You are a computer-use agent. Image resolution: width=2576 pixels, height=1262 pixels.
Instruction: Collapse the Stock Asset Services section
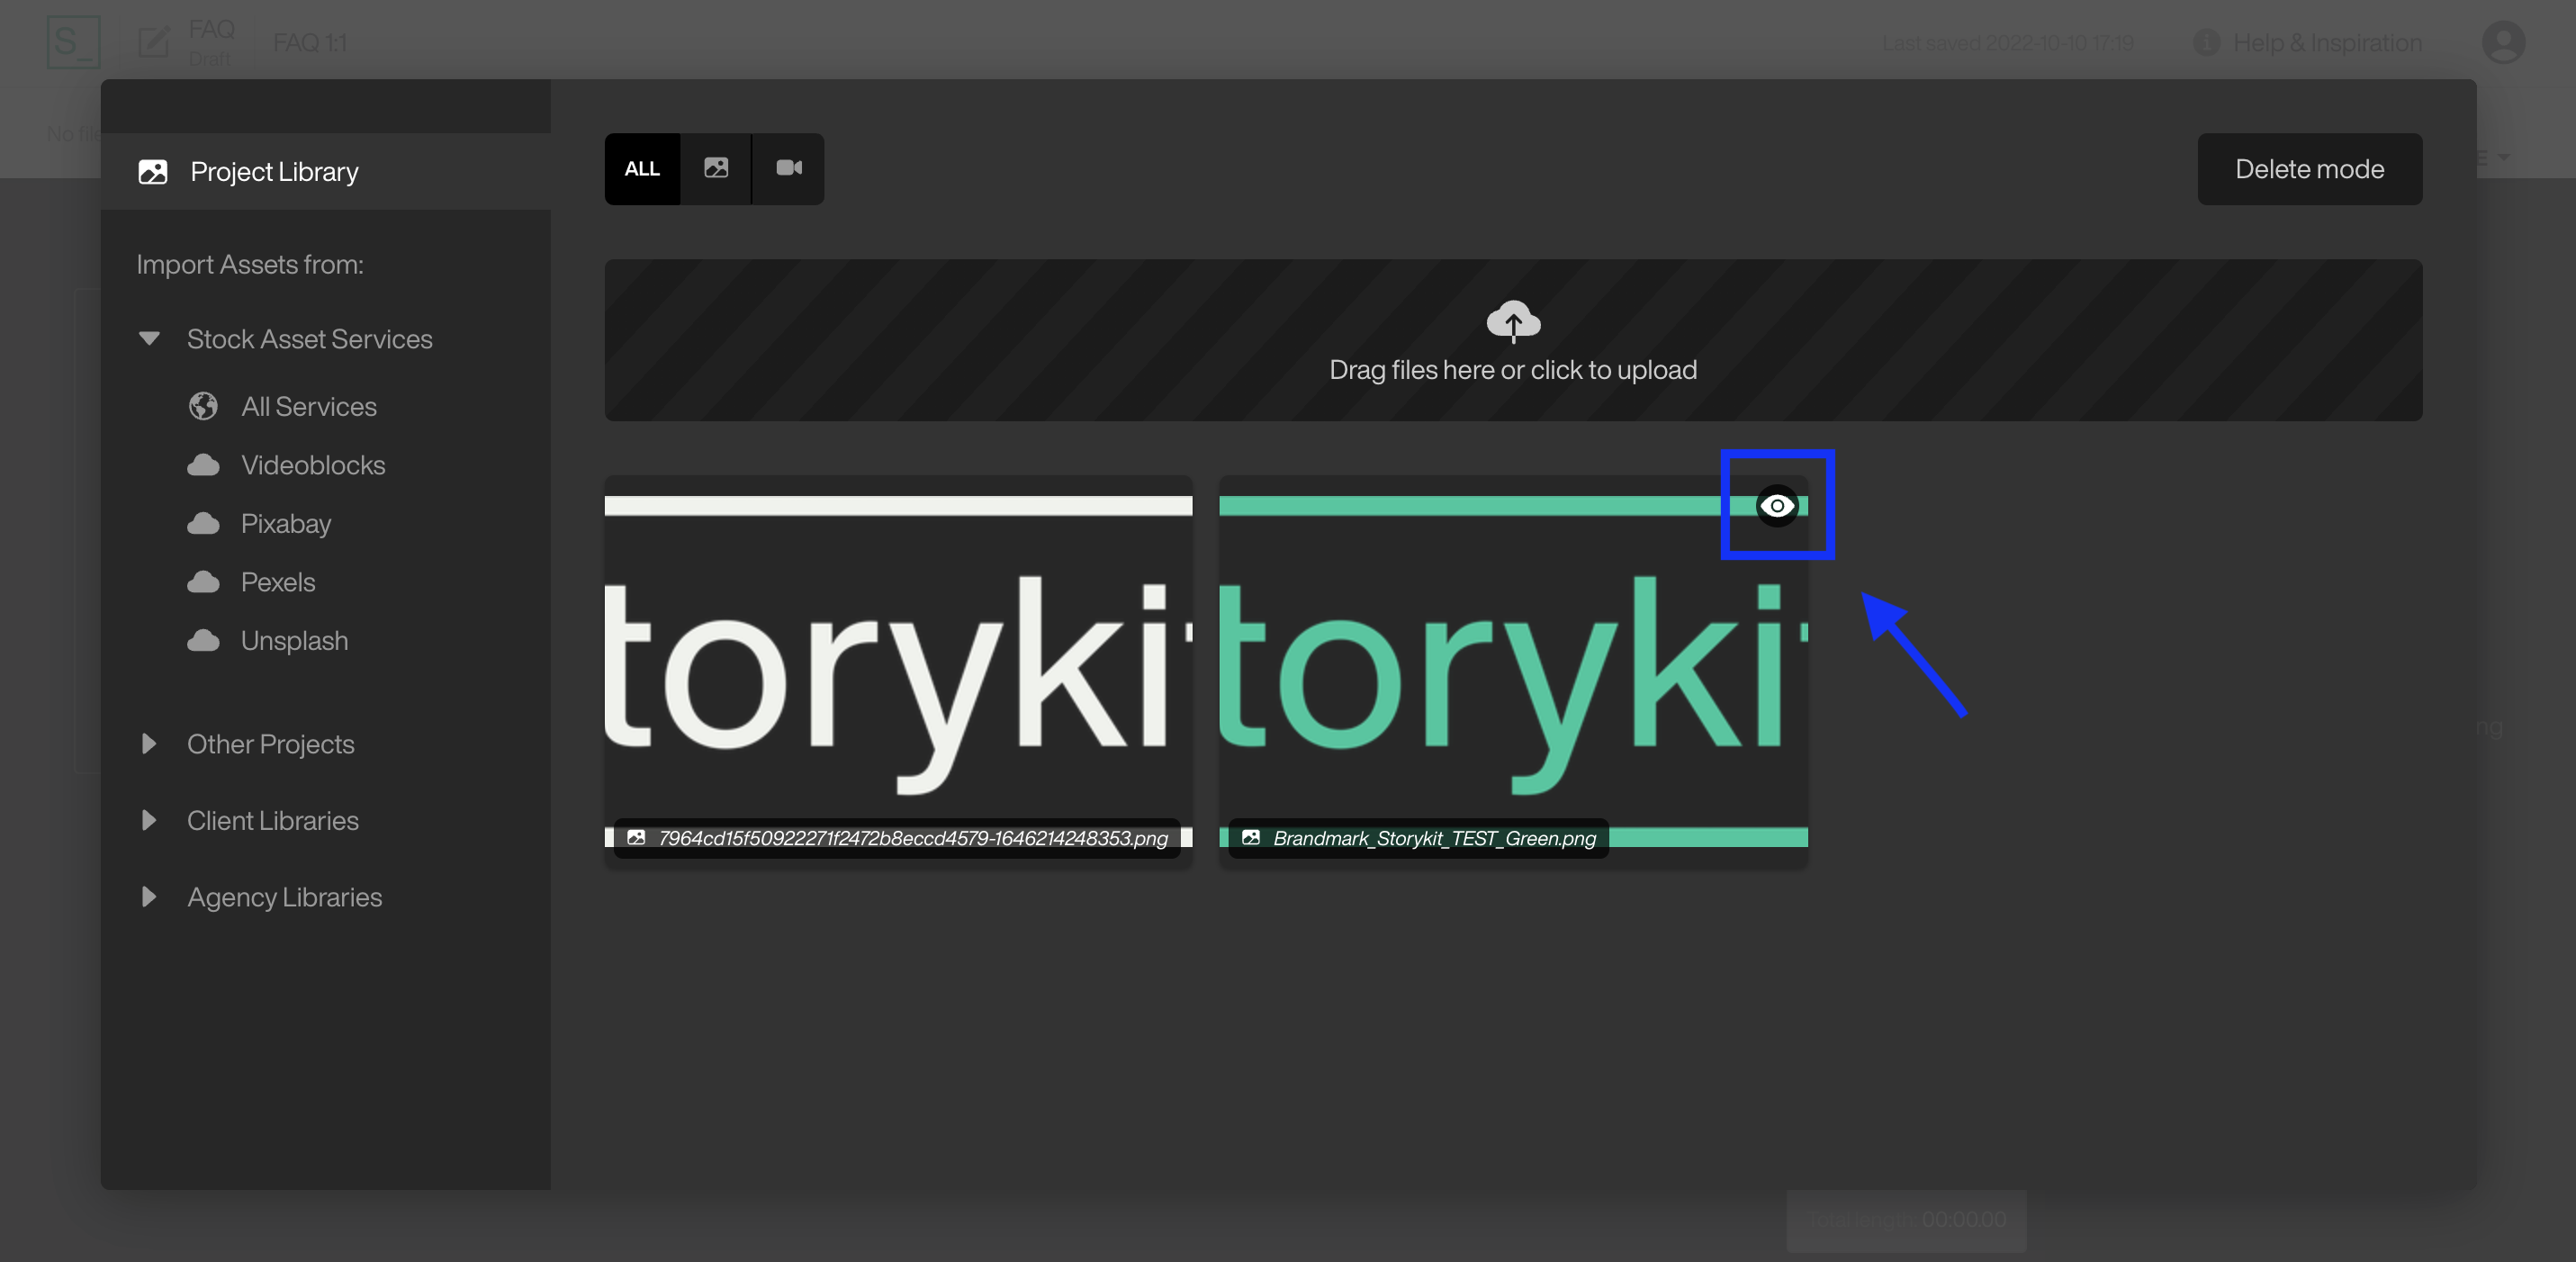[149, 339]
